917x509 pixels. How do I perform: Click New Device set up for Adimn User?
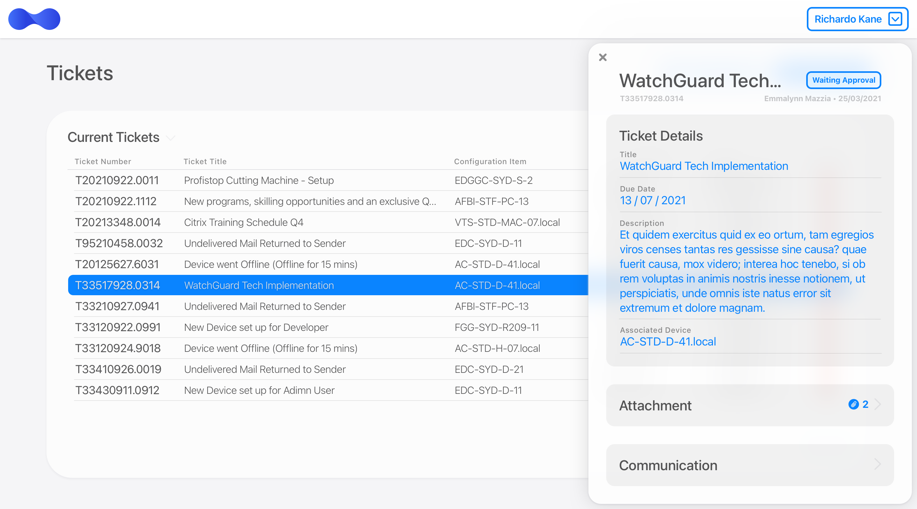point(259,390)
